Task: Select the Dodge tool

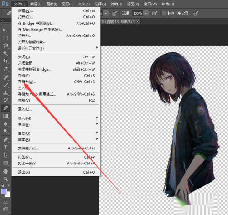Action: pos(5,132)
